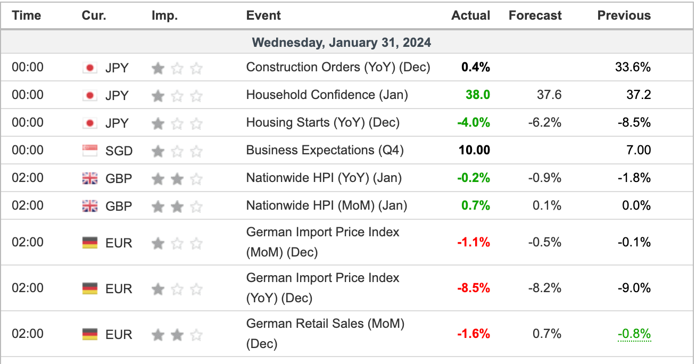Click importance stars for Nationwide HPI (MoM)

tap(177, 206)
